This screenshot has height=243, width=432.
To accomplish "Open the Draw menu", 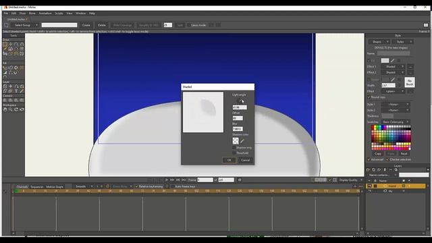I will coord(22,13).
